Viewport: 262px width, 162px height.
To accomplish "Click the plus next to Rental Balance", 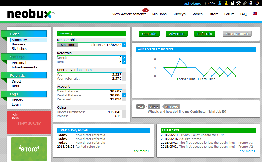I will 124,95.
